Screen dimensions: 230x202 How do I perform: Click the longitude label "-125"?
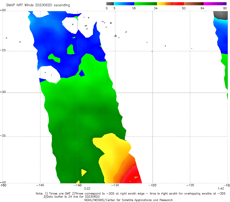[x=190, y=185]
